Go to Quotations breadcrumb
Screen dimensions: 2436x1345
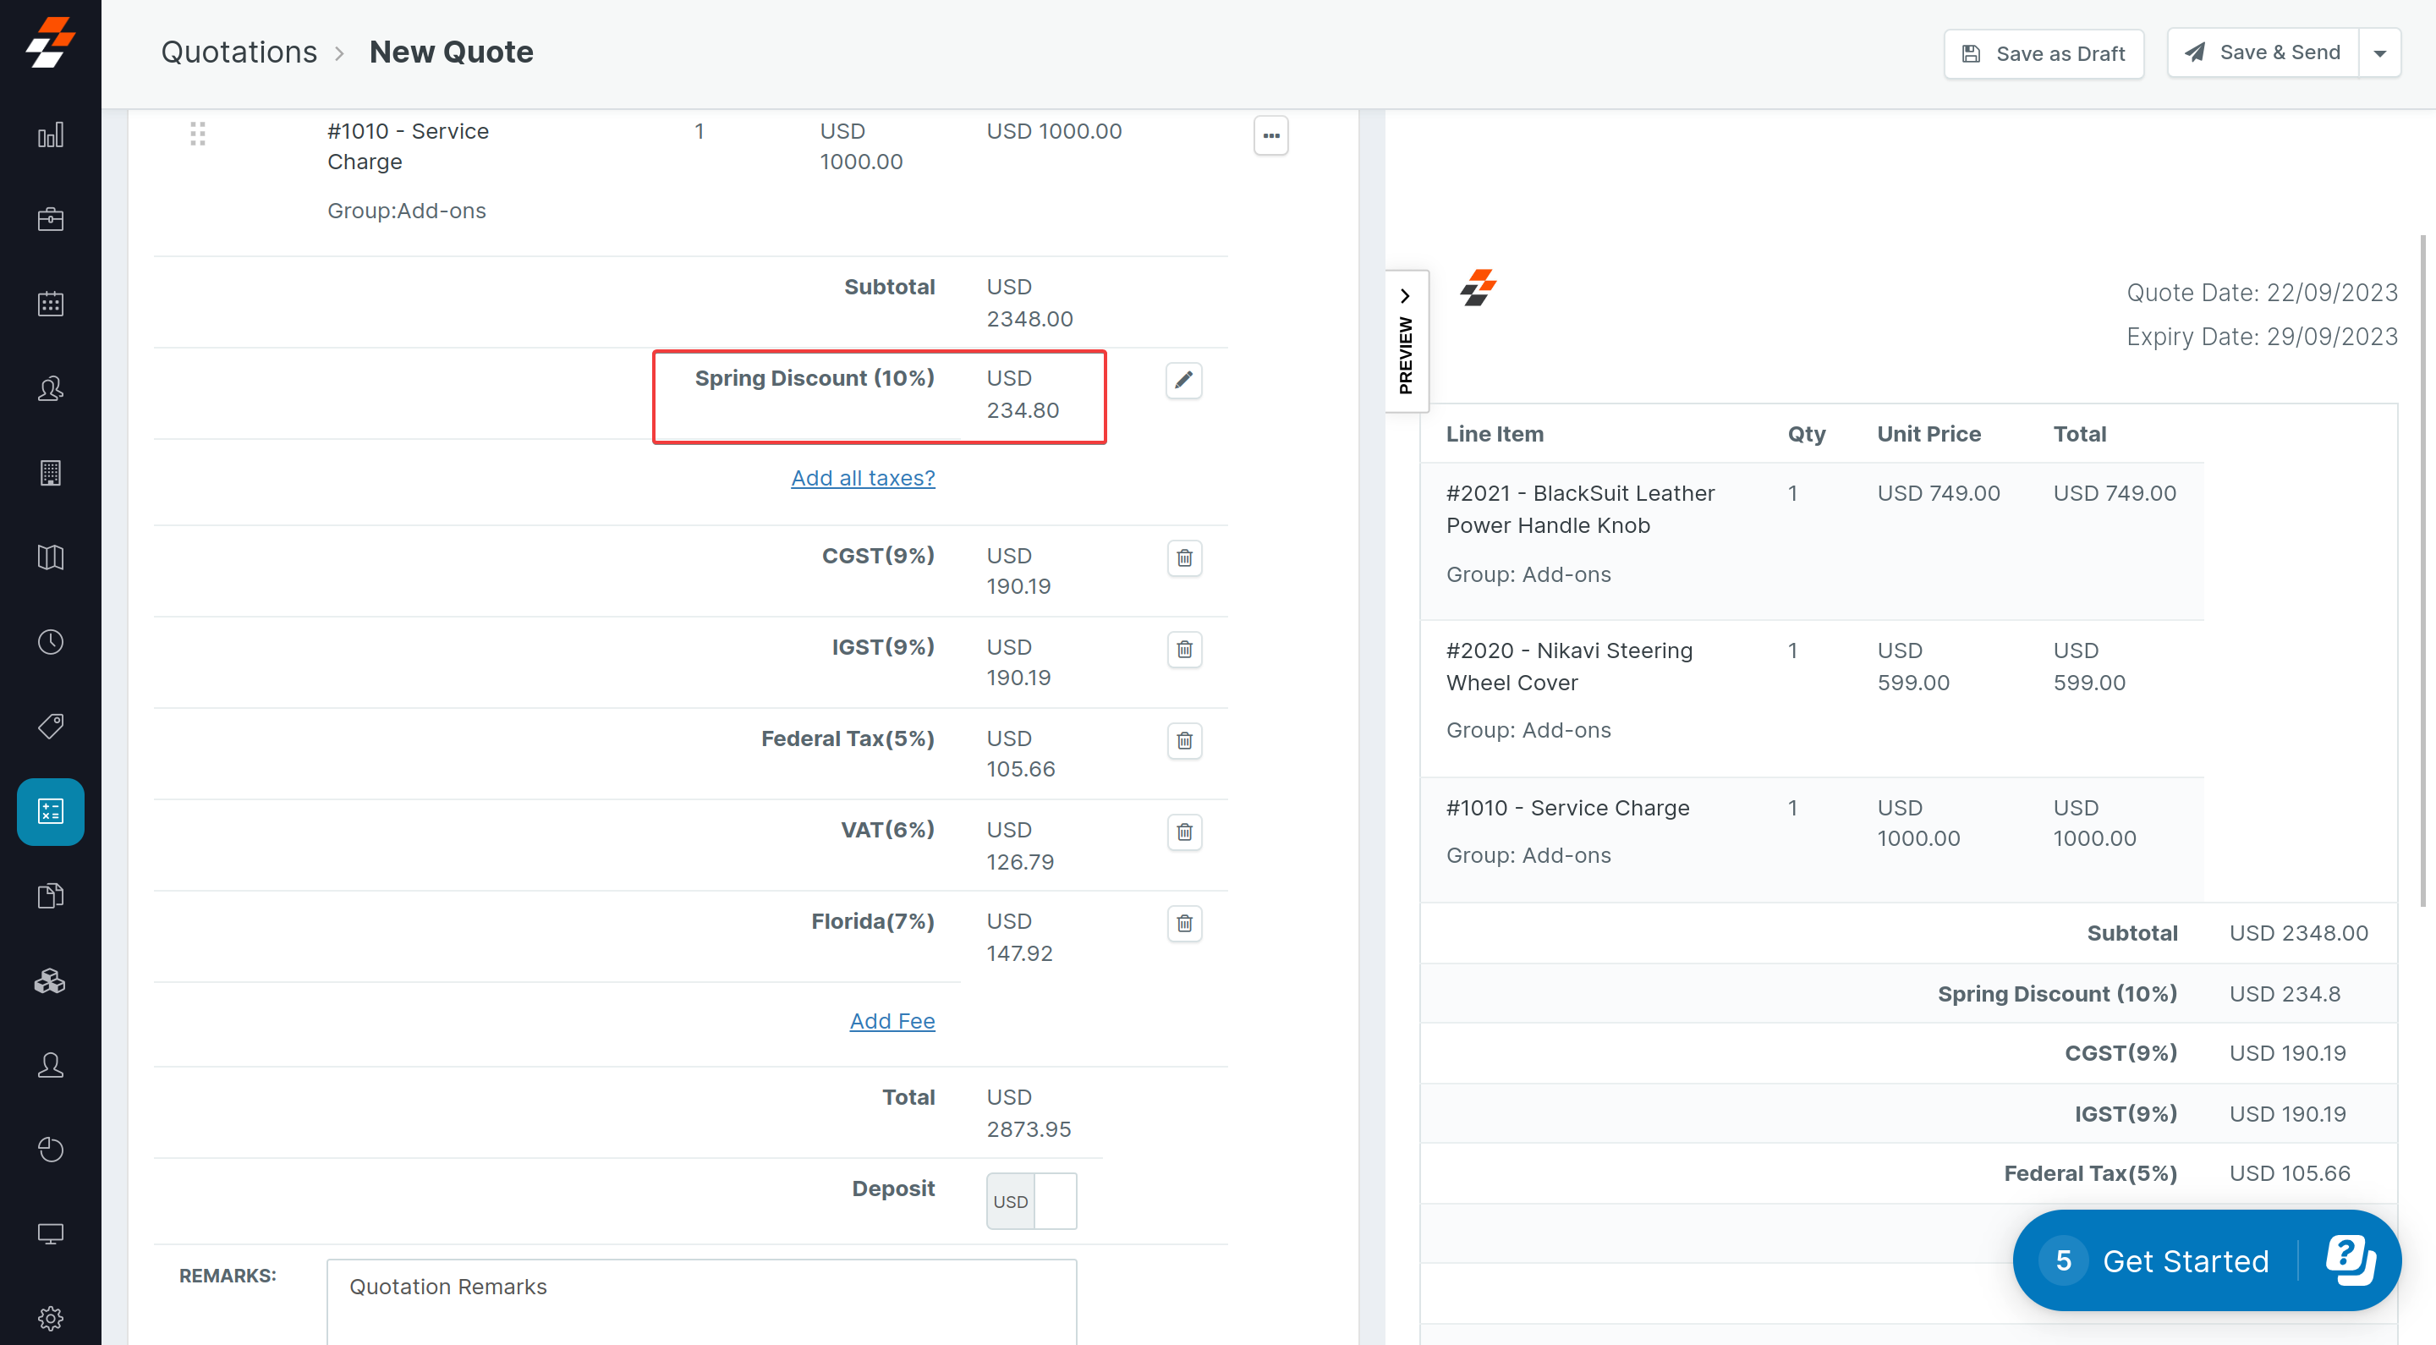click(x=239, y=52)
